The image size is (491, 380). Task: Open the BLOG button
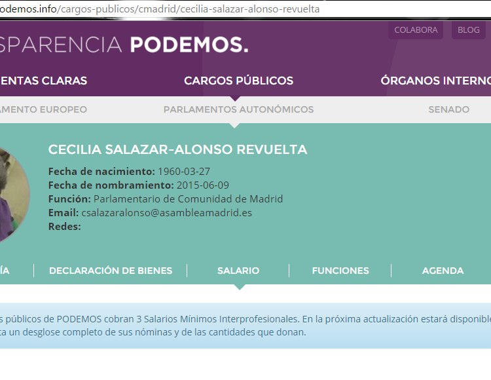tap(468, 30)
